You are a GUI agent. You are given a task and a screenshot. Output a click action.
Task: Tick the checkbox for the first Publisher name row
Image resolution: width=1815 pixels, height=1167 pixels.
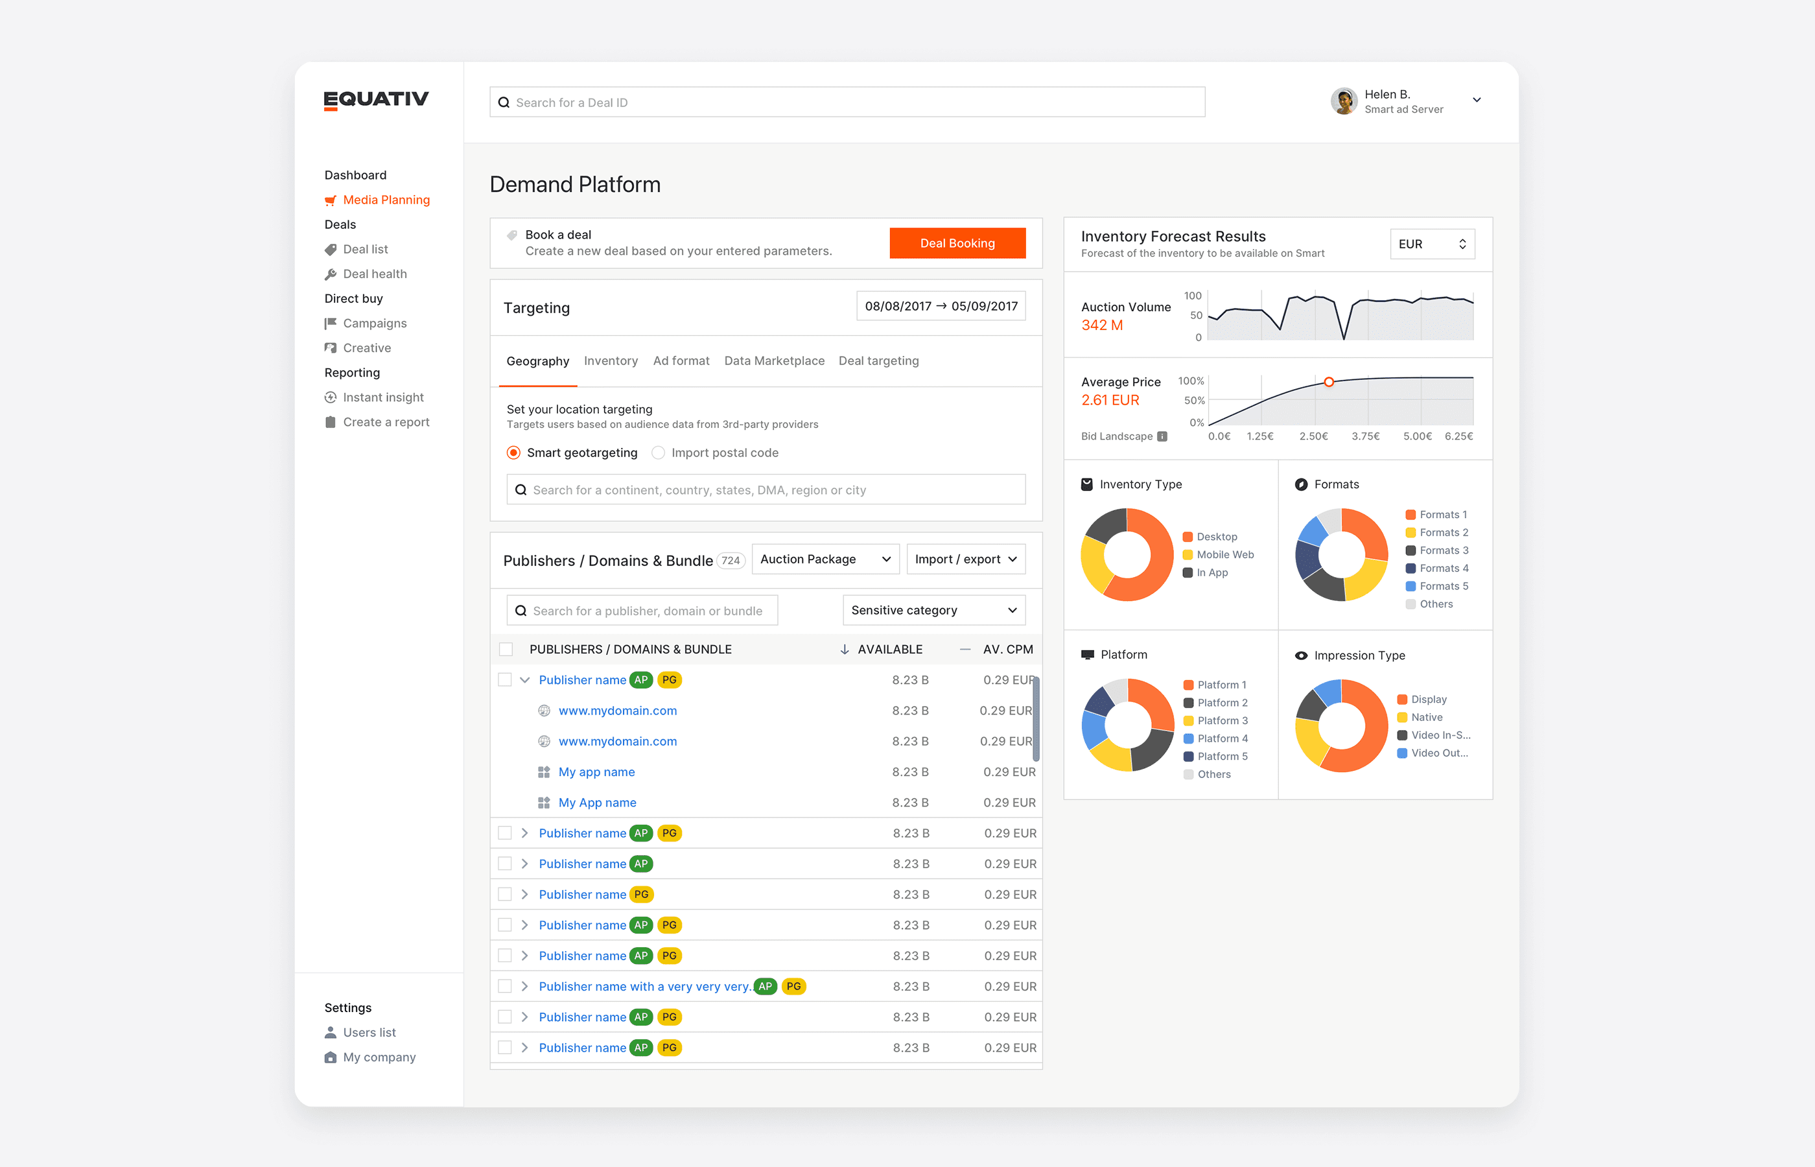504,679
